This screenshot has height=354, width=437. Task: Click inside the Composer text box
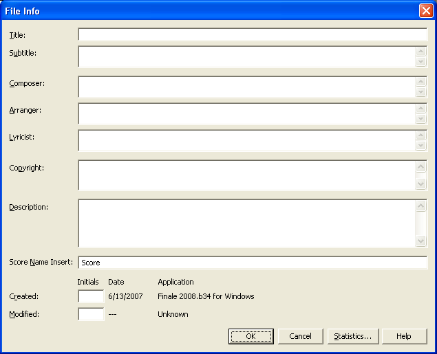click(x=248, y=87)
